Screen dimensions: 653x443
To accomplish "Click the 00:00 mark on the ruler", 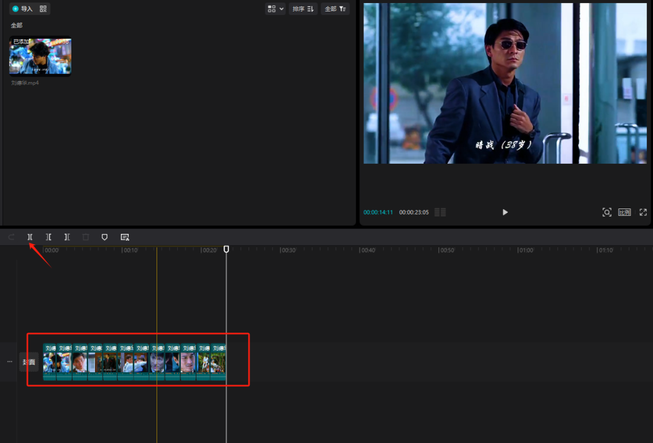I will tap(51, 250).
